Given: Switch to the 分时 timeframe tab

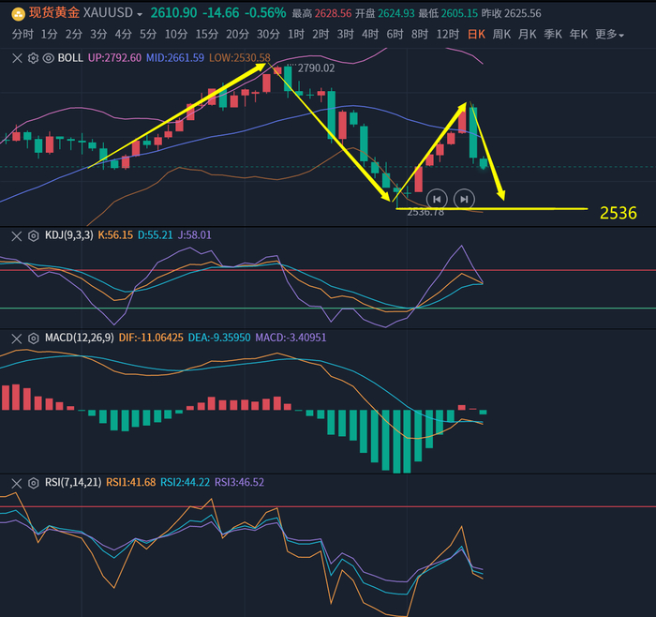Looking at the screenshot, I should pos(22,35).
